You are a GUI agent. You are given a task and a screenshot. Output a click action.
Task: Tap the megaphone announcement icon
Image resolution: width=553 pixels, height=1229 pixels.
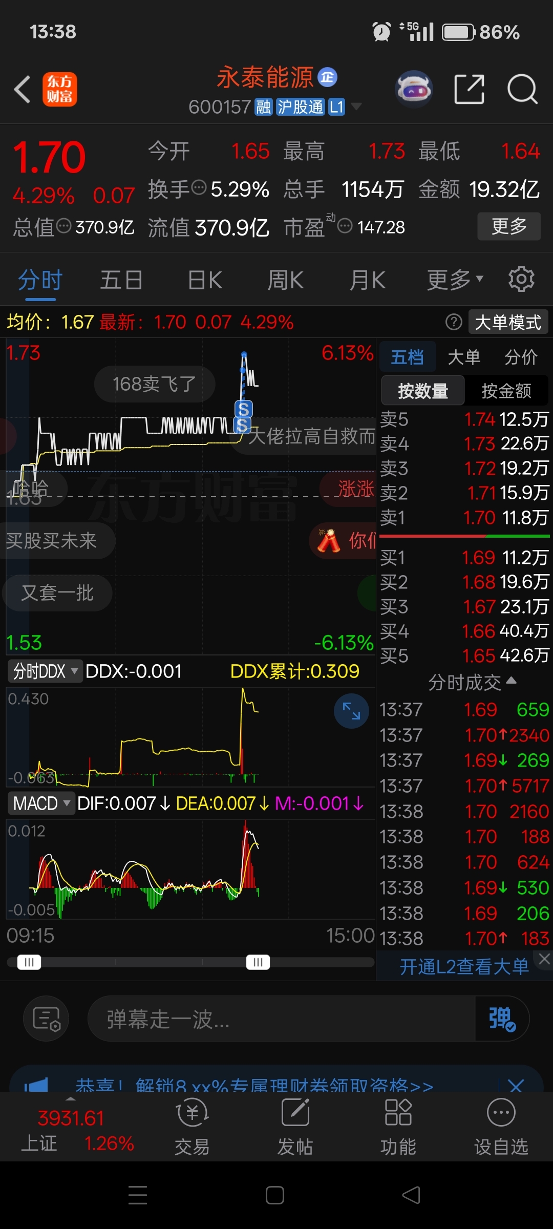36,1085
